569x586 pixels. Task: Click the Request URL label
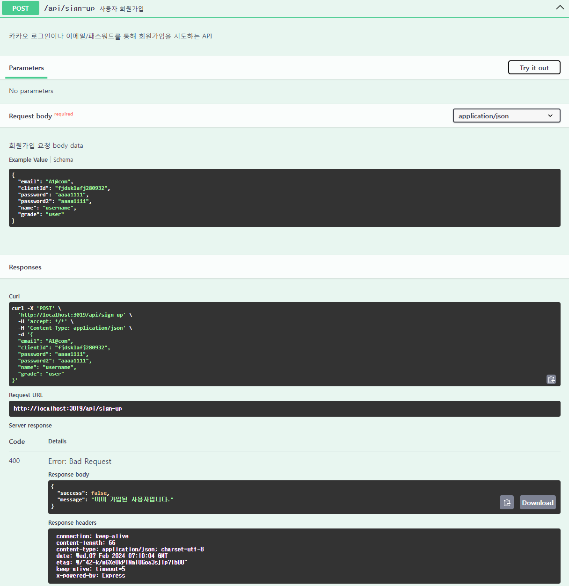[x=26, y=395]
